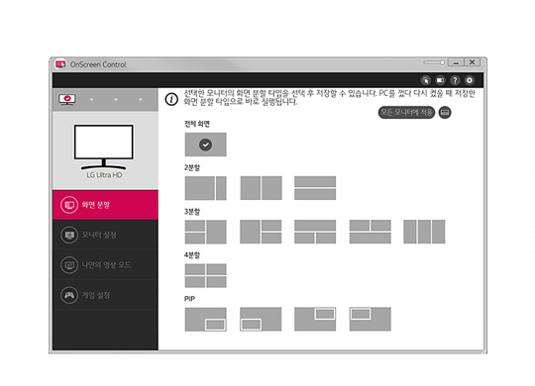Viewport: 535px width, 386px height.
Task: Click the battery-style icon in top bar
Action: 440,80
